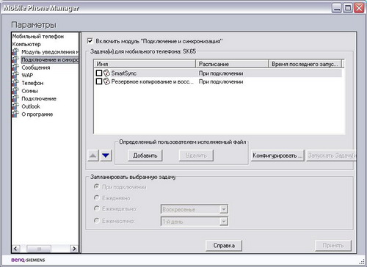The image size is (367, 267).
Task: Select Резервное копирование и восс... task name
Action: coord(153,81)
